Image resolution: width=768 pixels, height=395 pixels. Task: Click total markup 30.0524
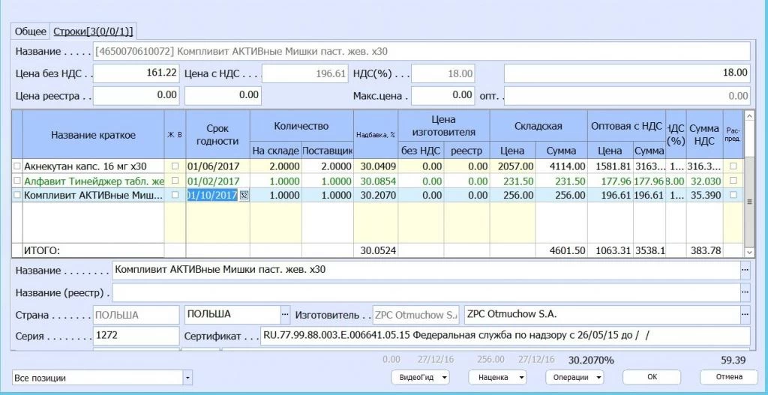coord(376,250)
